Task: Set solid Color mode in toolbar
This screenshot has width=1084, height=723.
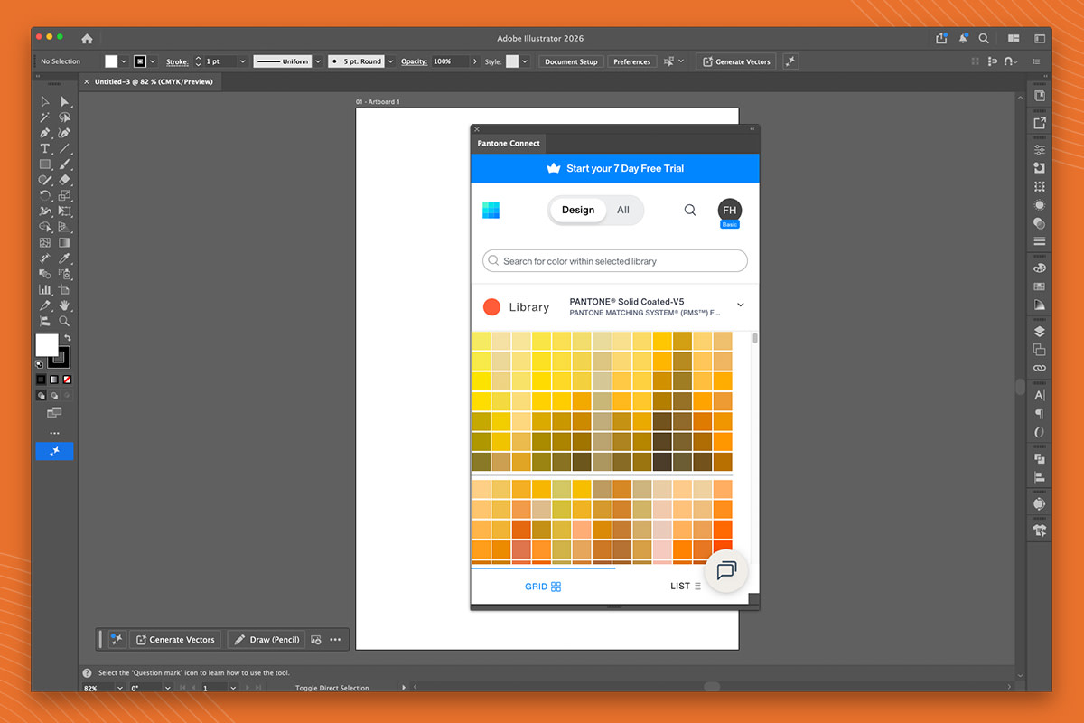Action: (41, 380)
